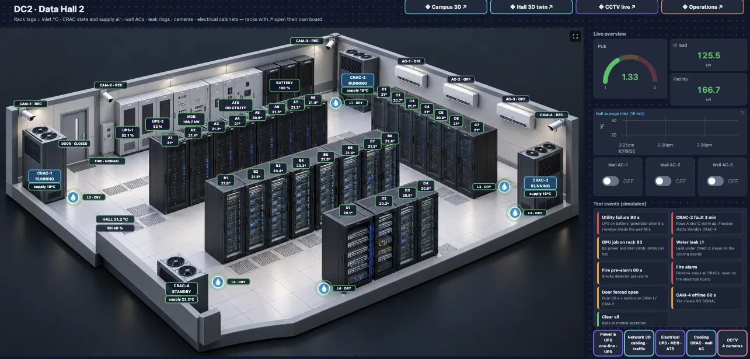This screenshot has height=359, width=750.
Task: Click the AC-1 OFF wall unit label
Action: (x=410, y=61)
